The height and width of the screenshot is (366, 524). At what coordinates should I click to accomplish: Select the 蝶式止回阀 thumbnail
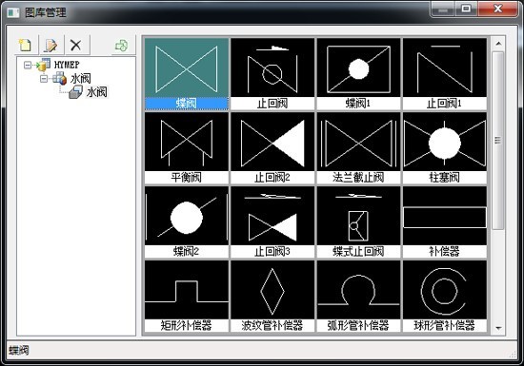coord(358,222)
